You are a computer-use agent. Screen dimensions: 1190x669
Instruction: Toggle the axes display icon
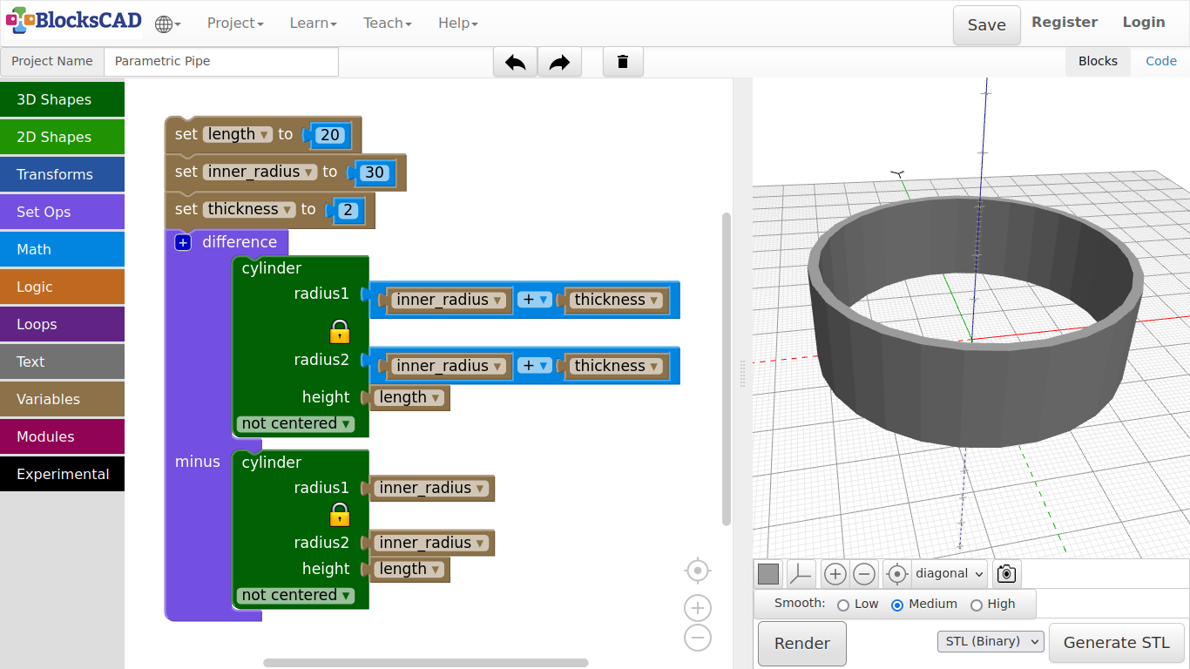801,574
